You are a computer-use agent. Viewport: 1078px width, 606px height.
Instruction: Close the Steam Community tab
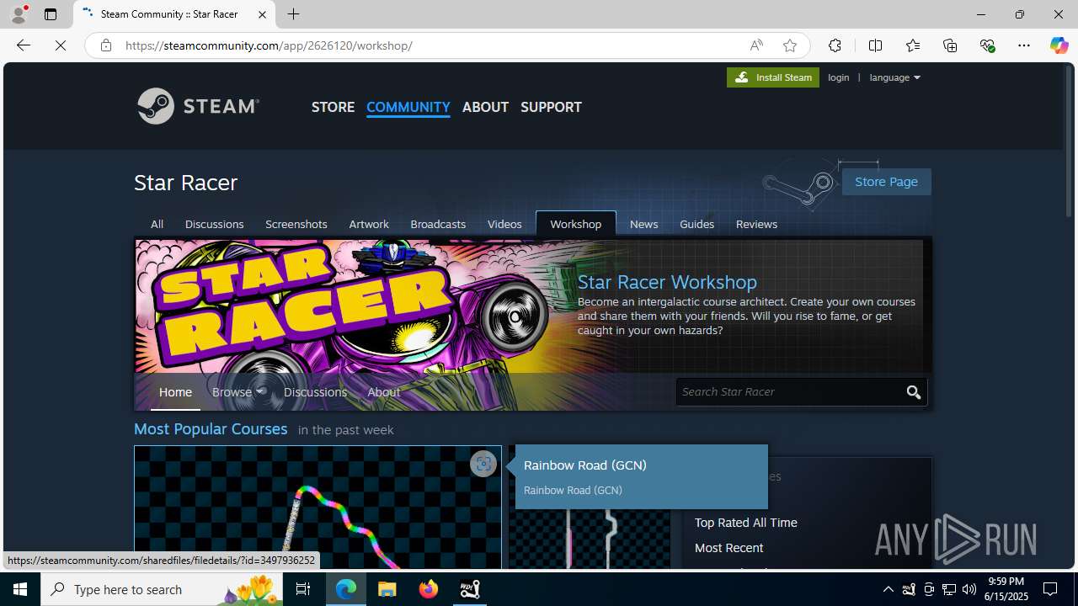point(262,14)
